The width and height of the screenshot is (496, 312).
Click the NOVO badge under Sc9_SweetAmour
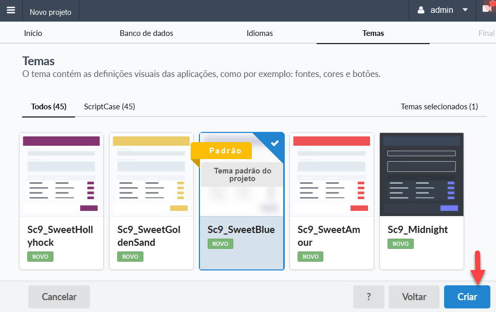pyautogui.click(x=310, y=257)
